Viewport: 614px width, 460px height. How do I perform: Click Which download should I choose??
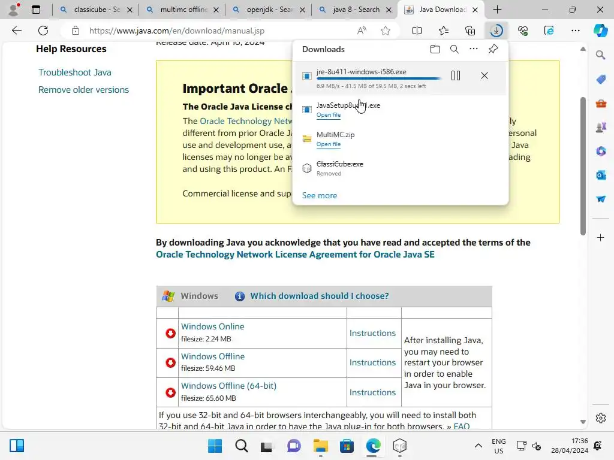click(320, 296)
